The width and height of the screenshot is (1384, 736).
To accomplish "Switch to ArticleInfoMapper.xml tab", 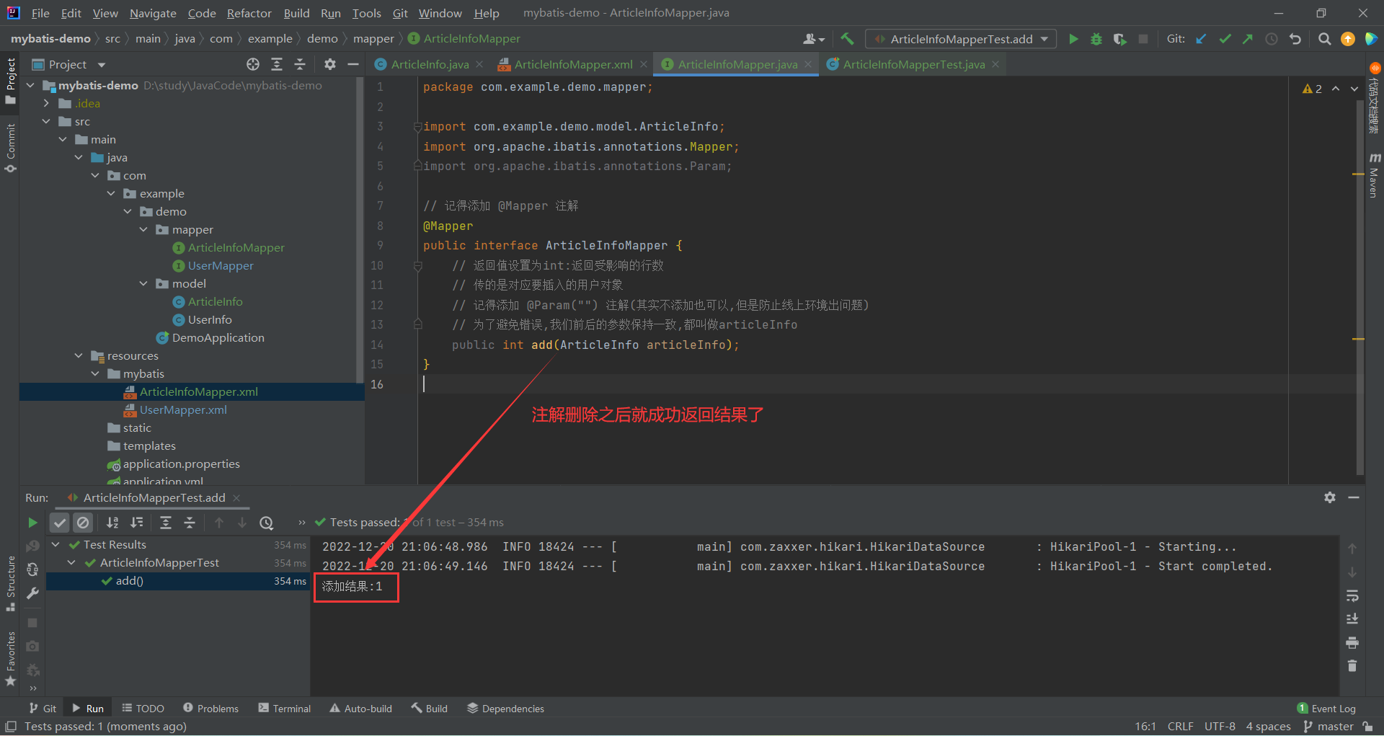I will [x=573, y=64].
